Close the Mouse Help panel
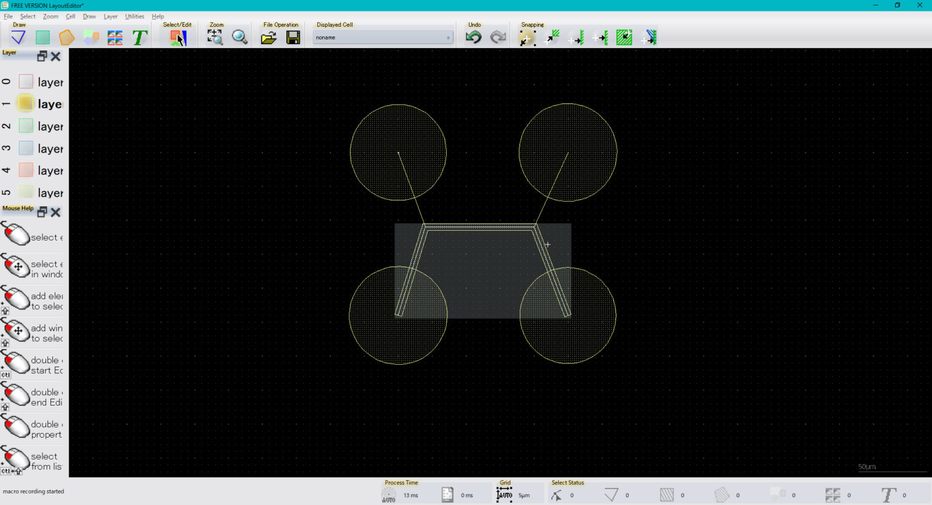 [x=56, y=212]
